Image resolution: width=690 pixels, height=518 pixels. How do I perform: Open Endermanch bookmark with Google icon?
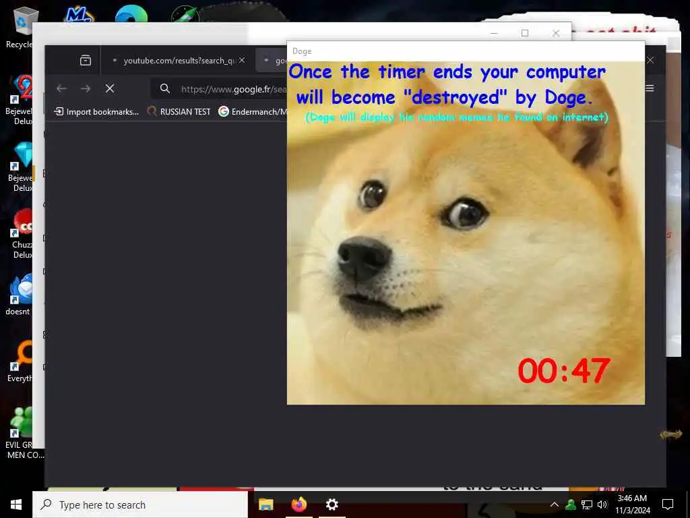[x=253, y=112]
